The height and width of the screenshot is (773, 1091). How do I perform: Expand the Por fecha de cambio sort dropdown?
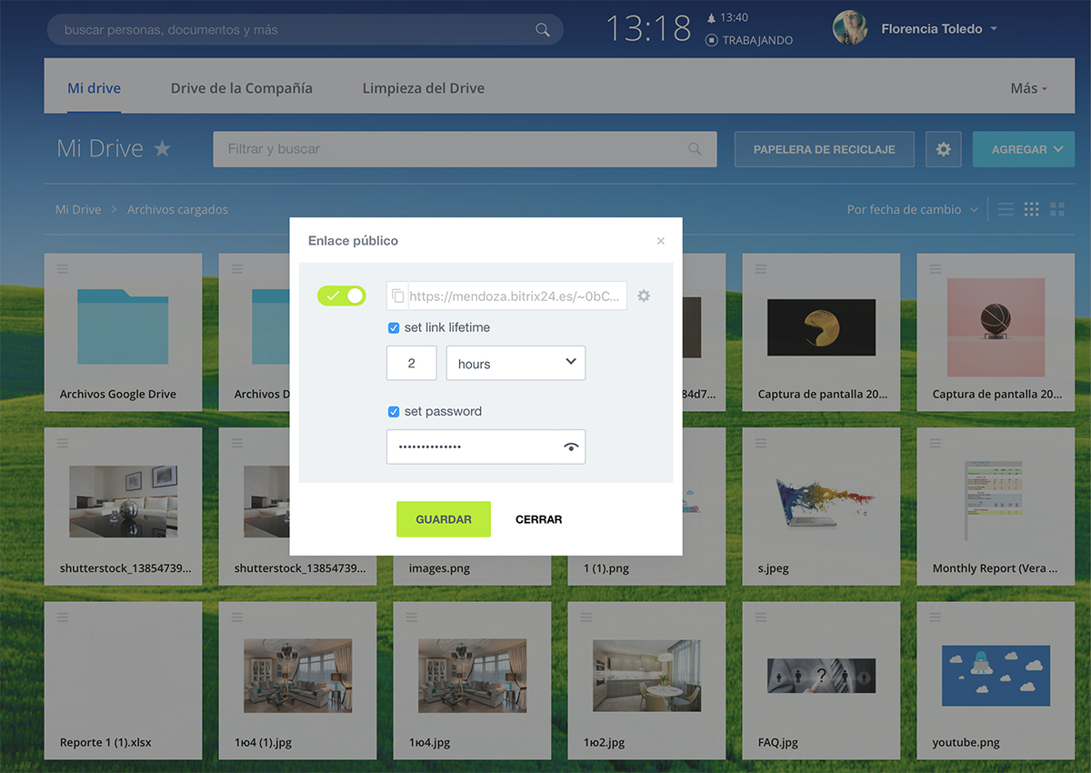pyautogui.click(x=912, y=209)
